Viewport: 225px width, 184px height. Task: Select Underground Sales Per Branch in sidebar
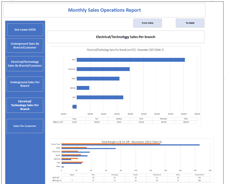(x=25, y=84)
